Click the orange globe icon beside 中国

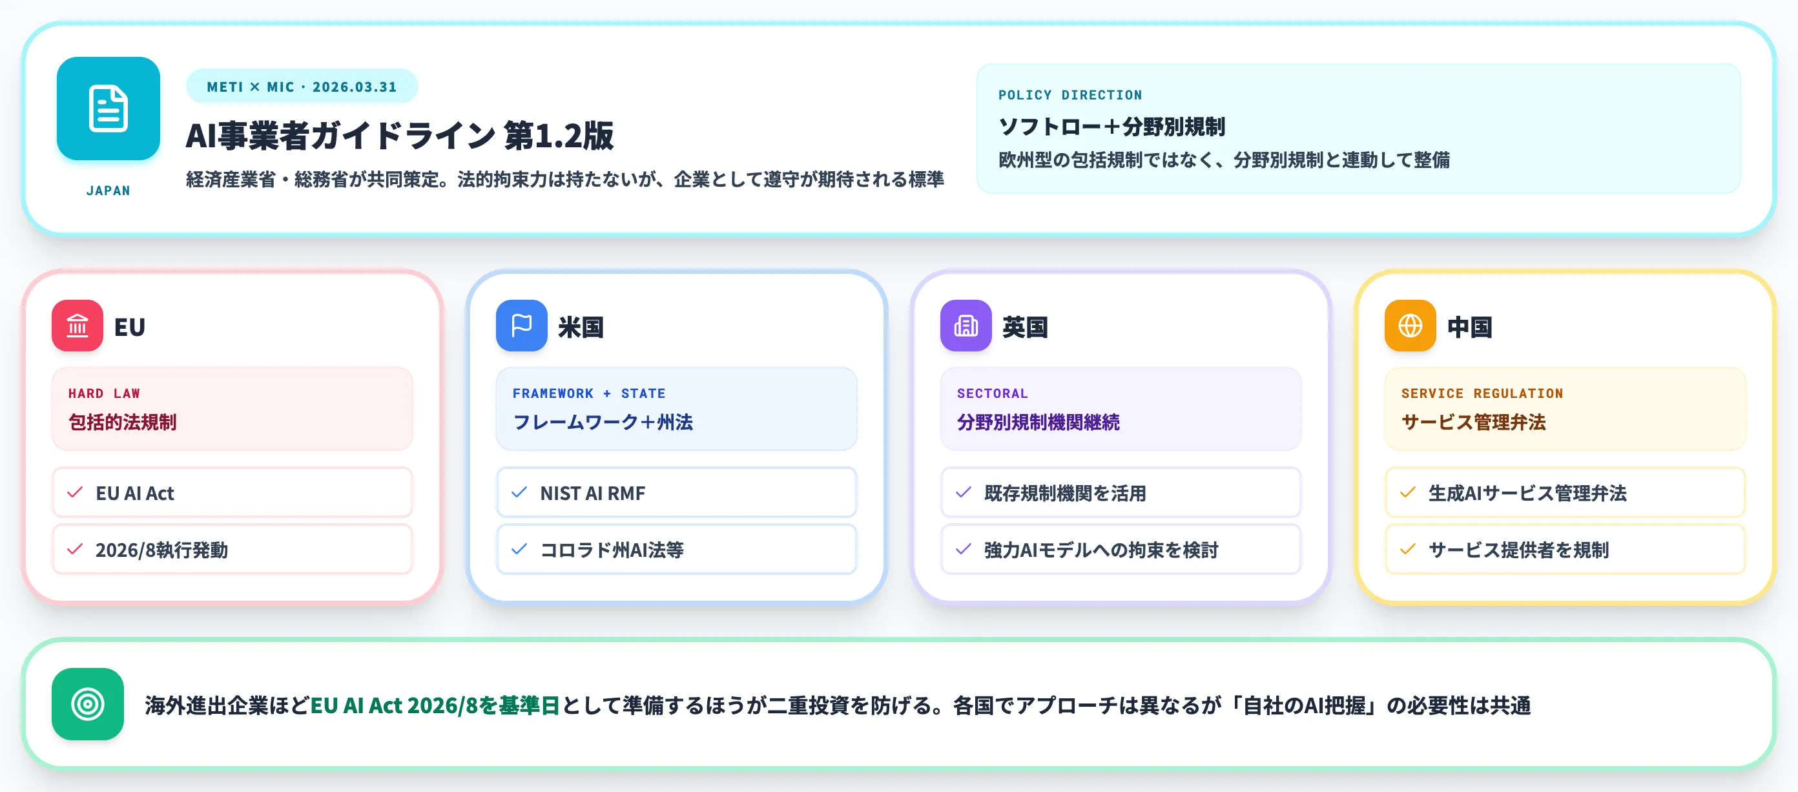(1410, 326)
